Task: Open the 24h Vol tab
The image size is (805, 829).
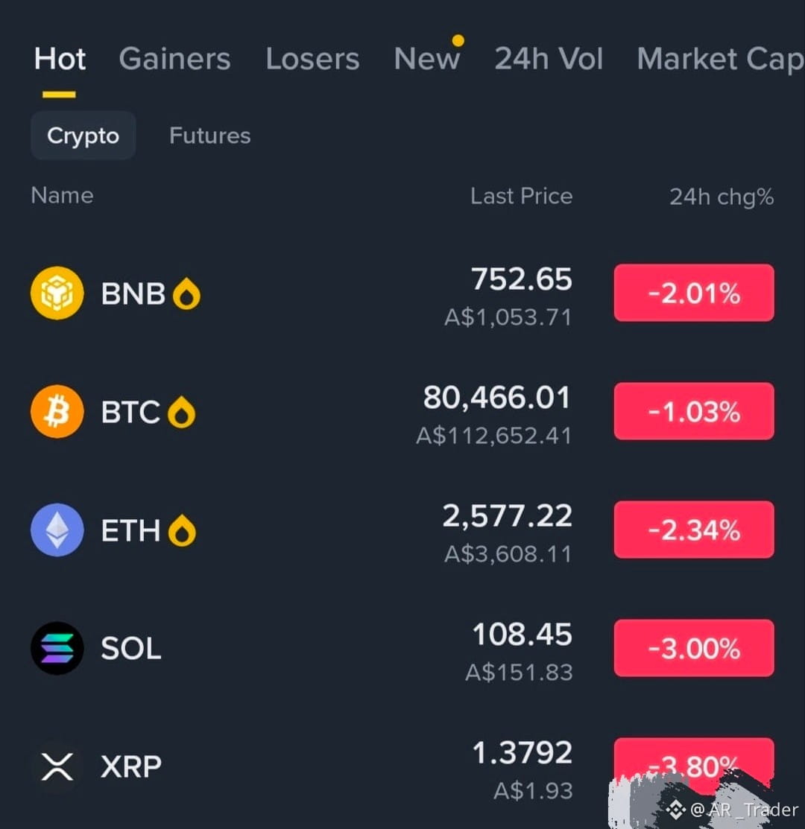Action: 549,58
